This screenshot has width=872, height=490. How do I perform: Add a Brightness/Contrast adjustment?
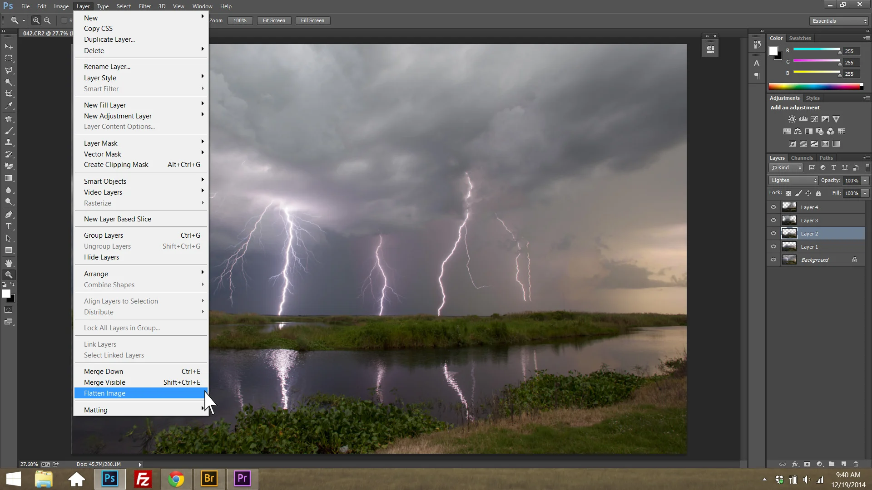coord(792,119)
